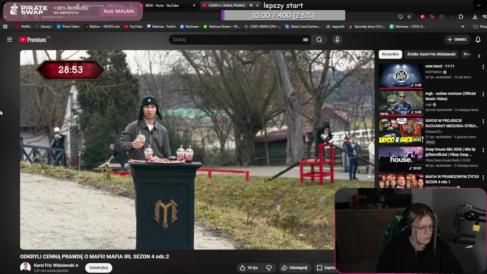Screen dimensions: 487x274
Task: Like the video with thumbs up
Action: pos(249,268)
